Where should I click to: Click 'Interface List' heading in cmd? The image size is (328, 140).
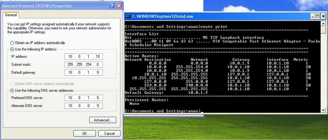(142, 34)
